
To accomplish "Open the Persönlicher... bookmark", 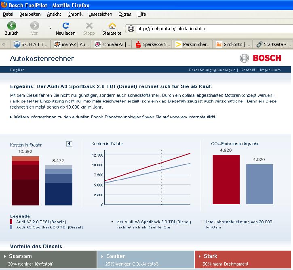I will tap(193, 44).
